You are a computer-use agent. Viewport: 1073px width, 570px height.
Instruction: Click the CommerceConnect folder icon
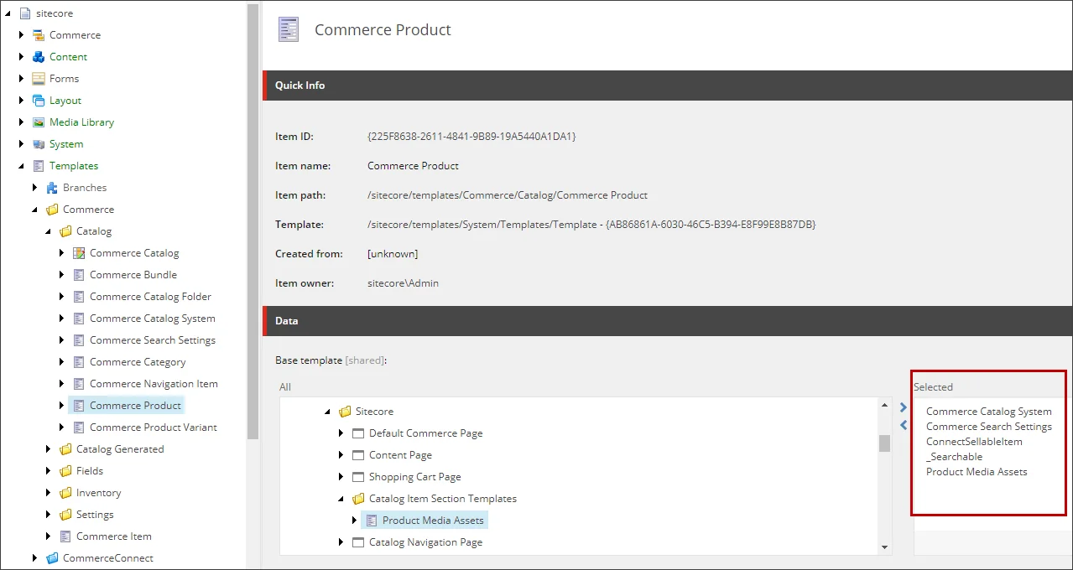click(x=52, y=558)
